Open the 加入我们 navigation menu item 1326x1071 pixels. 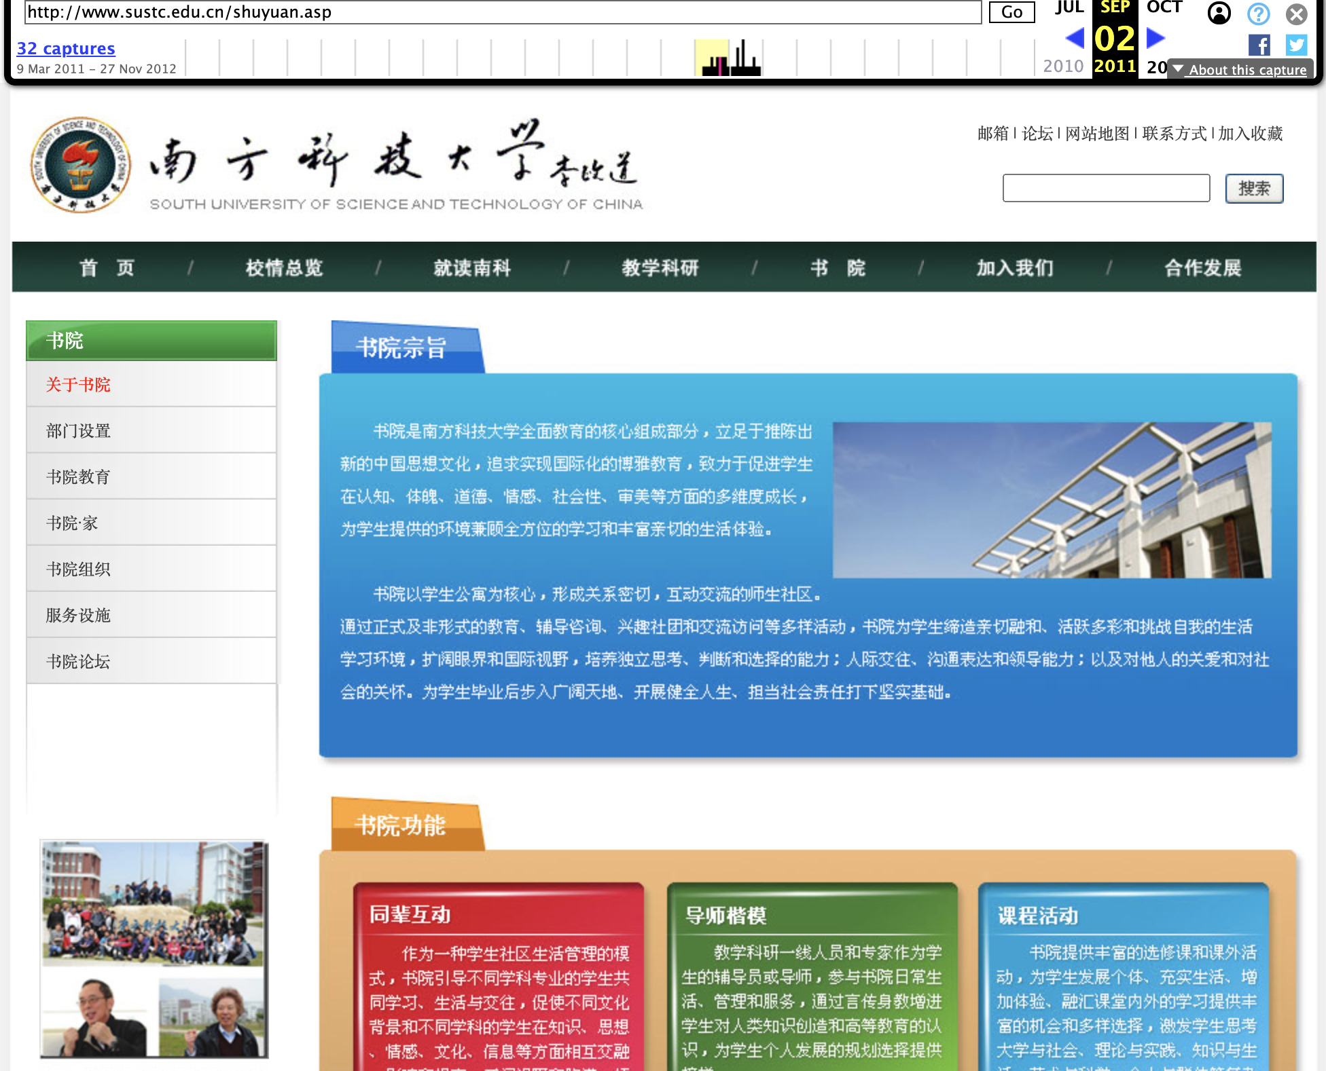(x=1014, y=267)
